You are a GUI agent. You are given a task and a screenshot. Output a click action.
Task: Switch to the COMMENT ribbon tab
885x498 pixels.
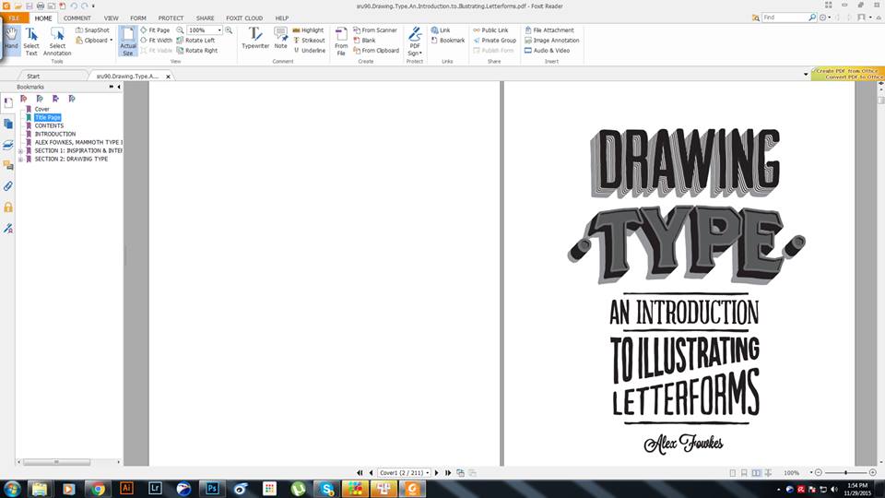coord(77,18)
